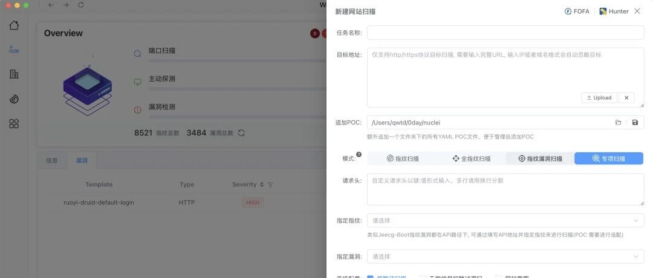Click the 3484 vulnerability count
The image size is (653, 278).
click(x=196, y=133)
